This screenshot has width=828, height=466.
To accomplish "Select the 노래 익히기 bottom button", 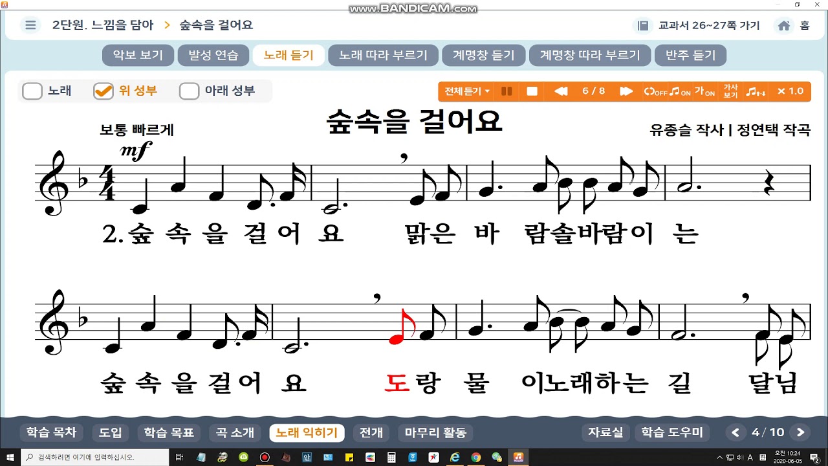I will (307, 432).
